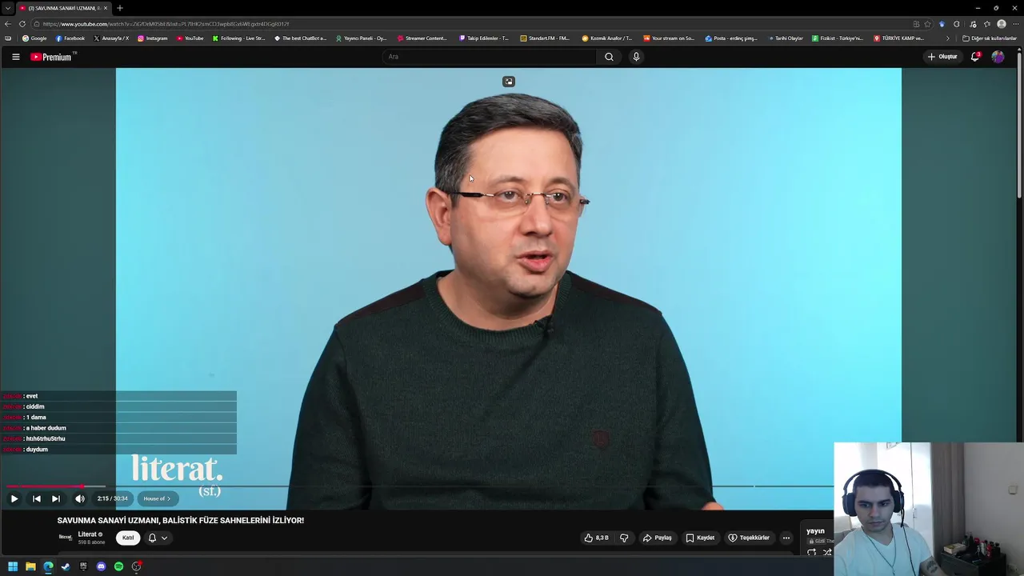1024x576 pixels.
Task: Click the miniplayer icon atop video
Action: pos(509,82)
